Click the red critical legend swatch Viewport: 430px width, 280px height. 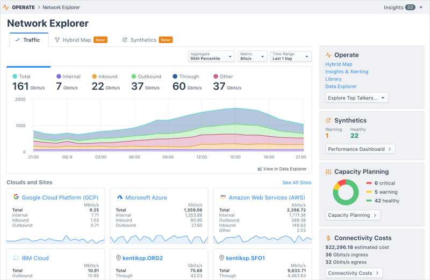(x=369, y=183)
